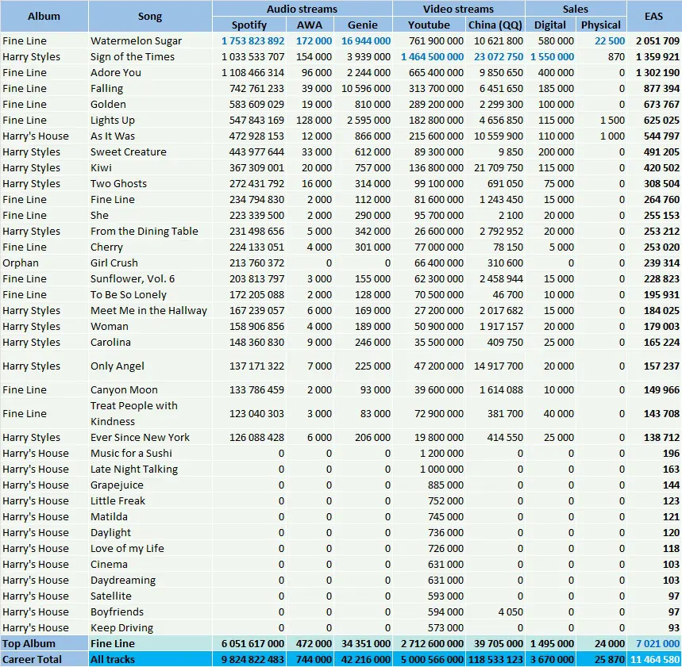Click the Woman song cell
This screenshot has height=667, width=682.
coord(150,326)
